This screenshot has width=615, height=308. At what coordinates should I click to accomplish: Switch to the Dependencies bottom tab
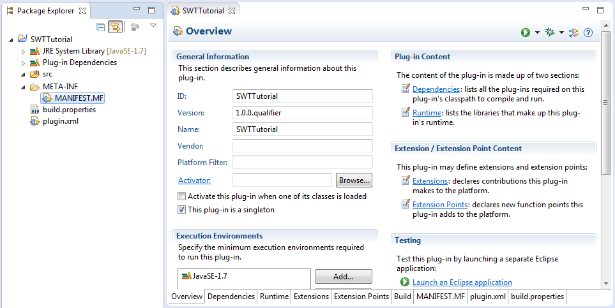[x=231, y=297]
